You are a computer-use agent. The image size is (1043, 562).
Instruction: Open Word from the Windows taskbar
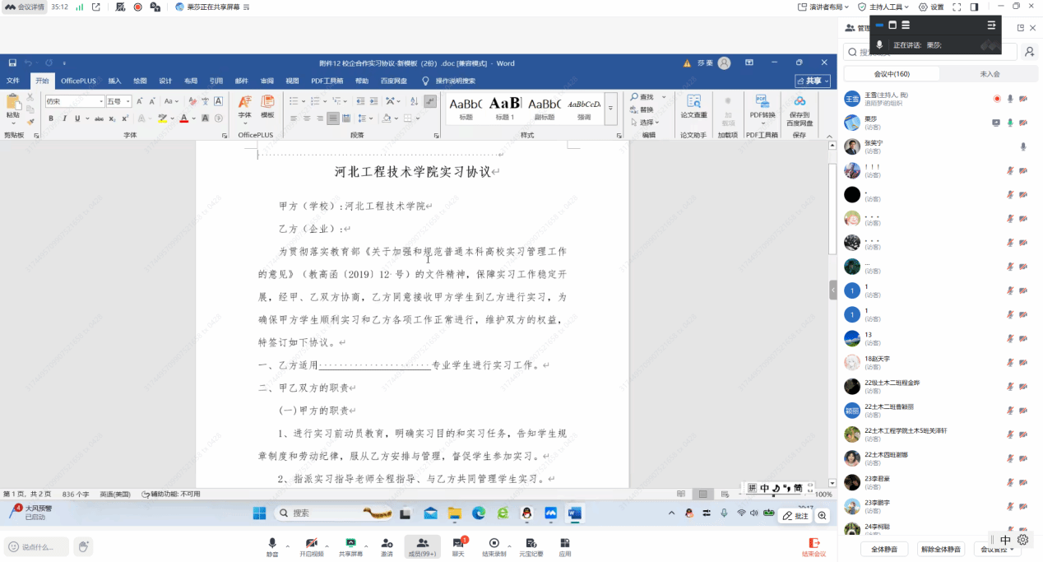tap(574, 513)
